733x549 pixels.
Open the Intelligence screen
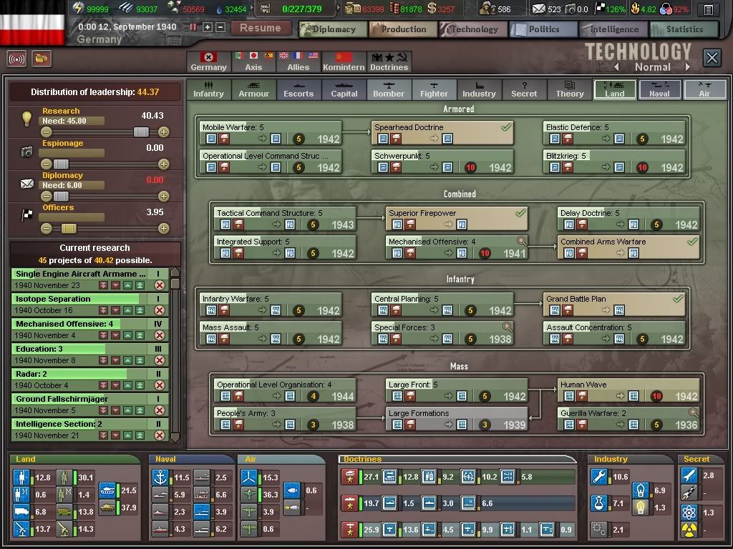pos(613,29)
